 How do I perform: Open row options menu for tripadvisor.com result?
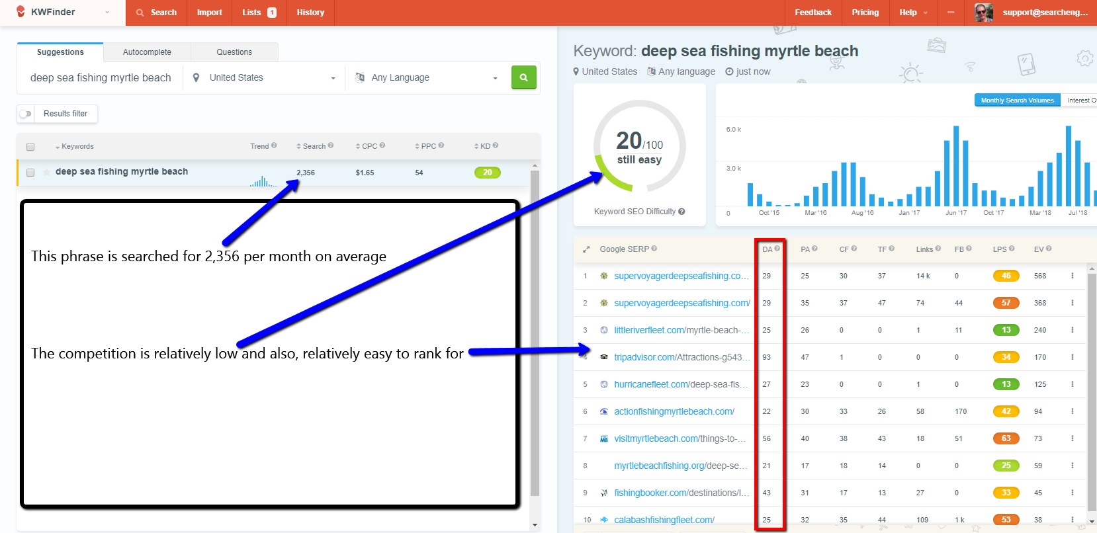(x=1073, y=357)
